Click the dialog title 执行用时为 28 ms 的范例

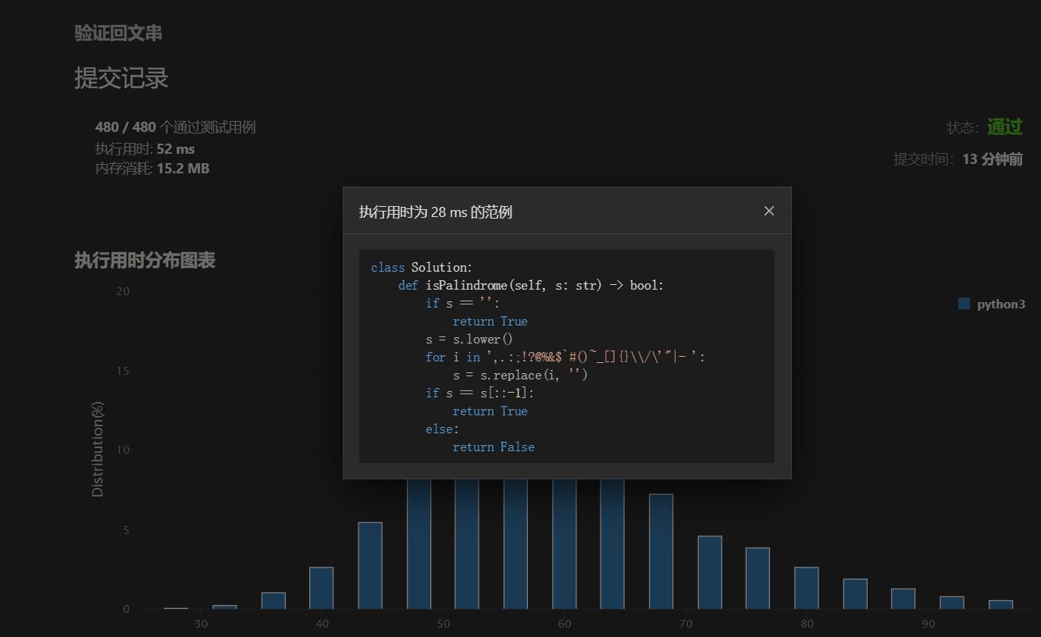435,212
